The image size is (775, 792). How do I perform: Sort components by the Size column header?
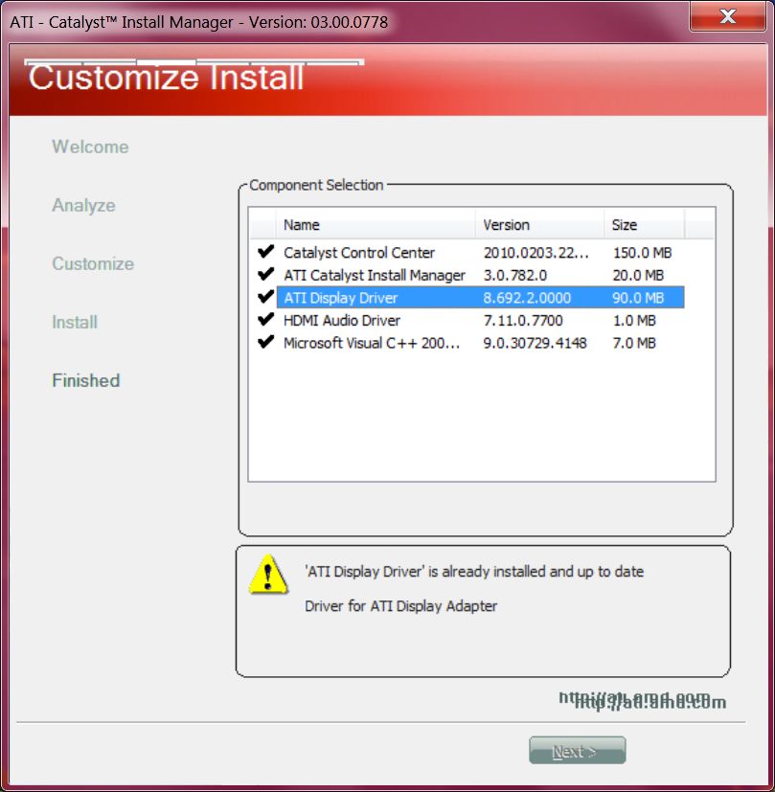pos(644,225)
